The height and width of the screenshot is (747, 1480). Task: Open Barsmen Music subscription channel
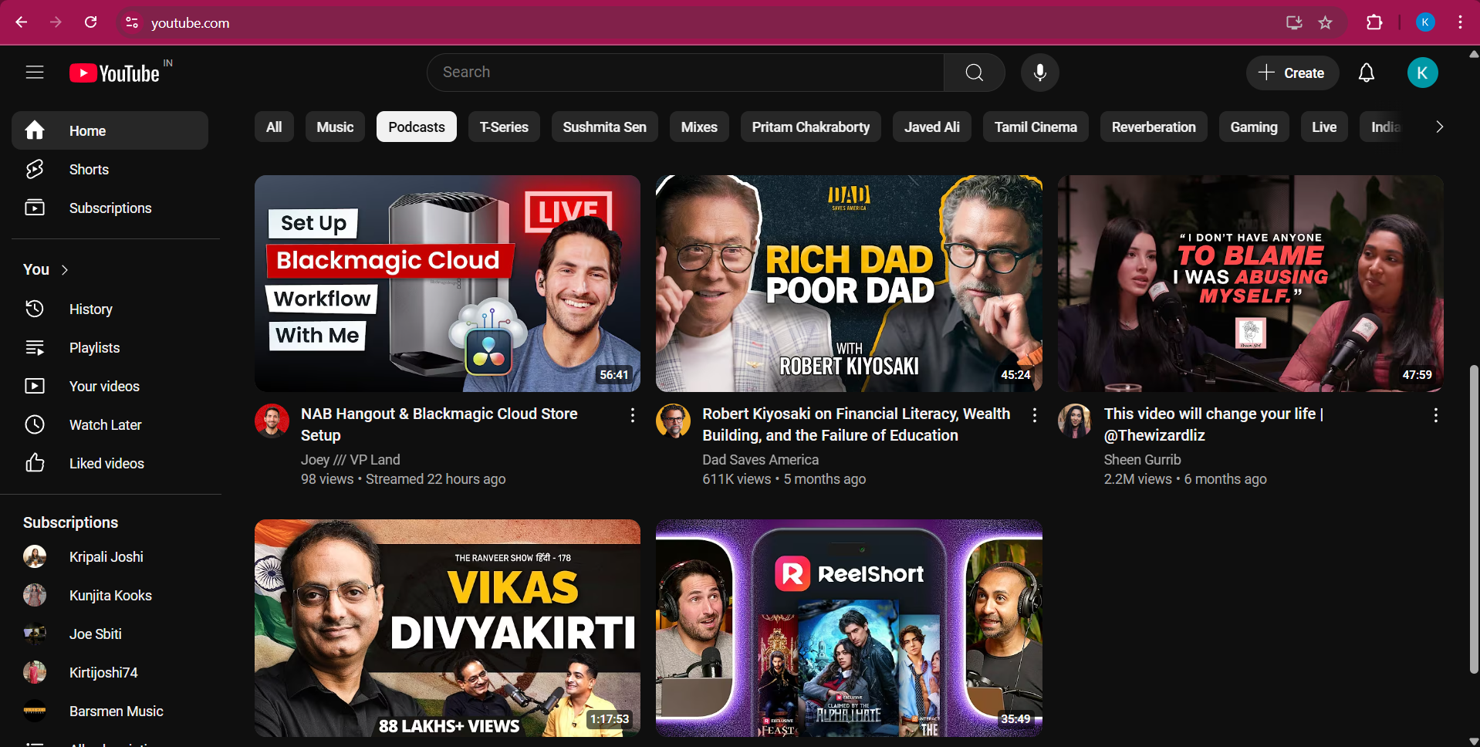(110, 711)
